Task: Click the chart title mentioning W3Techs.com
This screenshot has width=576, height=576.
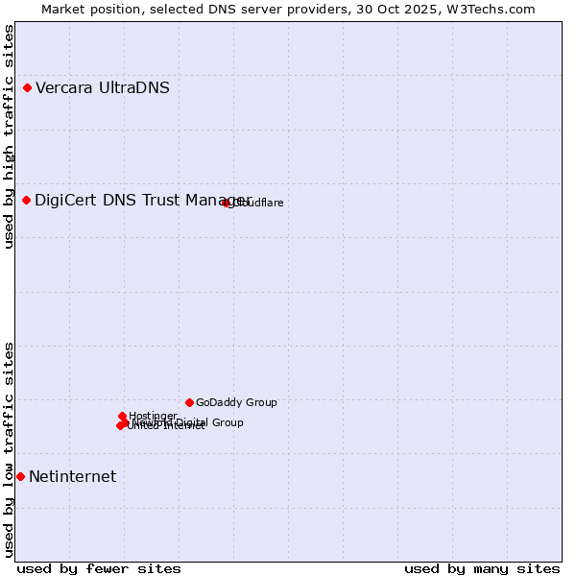Action: pos(288,9)
